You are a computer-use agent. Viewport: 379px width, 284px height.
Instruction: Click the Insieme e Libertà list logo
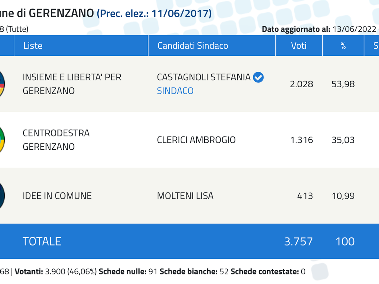click(x=2, y=84)
